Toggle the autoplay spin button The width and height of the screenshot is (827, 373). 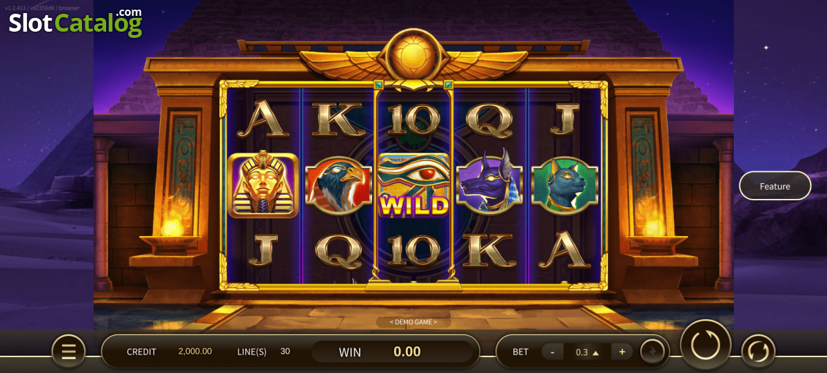758,352
